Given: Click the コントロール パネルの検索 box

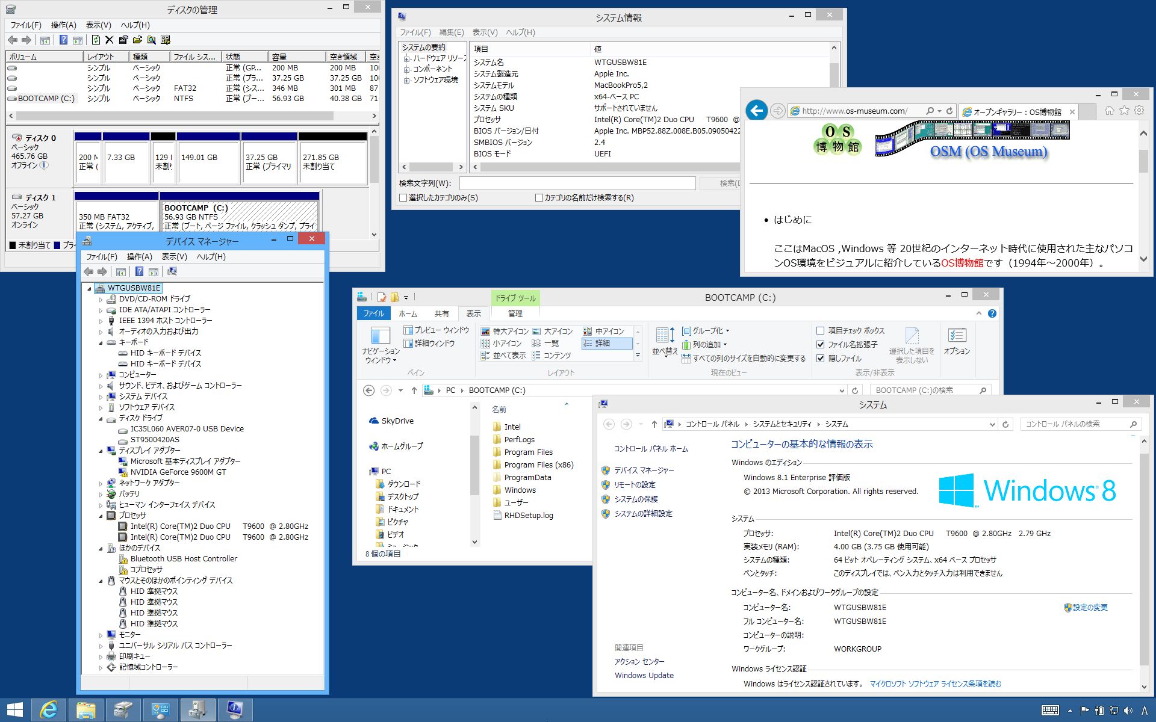Looking at the screenshot, I should (x=1081, y=424).
